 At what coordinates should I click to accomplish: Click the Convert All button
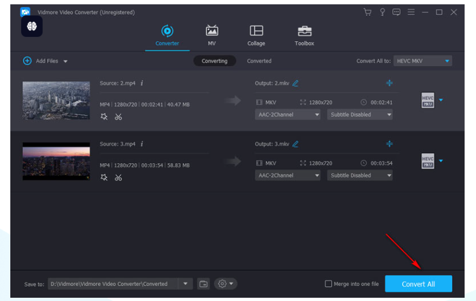(418, 284)
